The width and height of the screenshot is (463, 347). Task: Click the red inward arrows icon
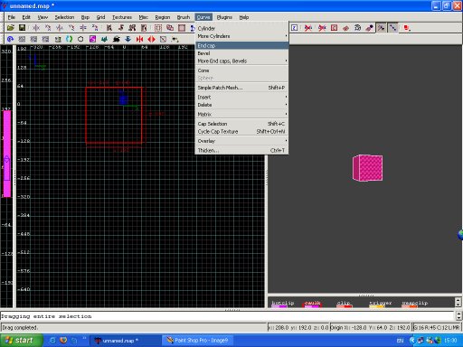139,39
